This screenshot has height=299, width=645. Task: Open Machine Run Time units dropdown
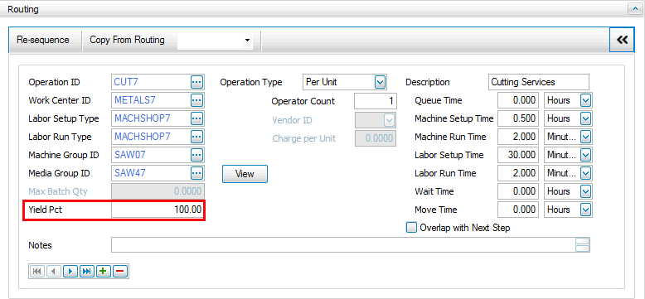point(585,137)
